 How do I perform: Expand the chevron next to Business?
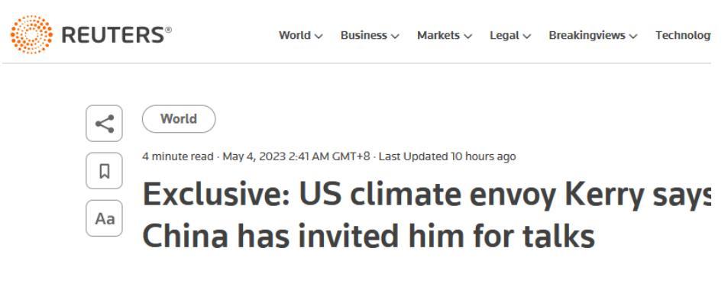tap(395, 36)
